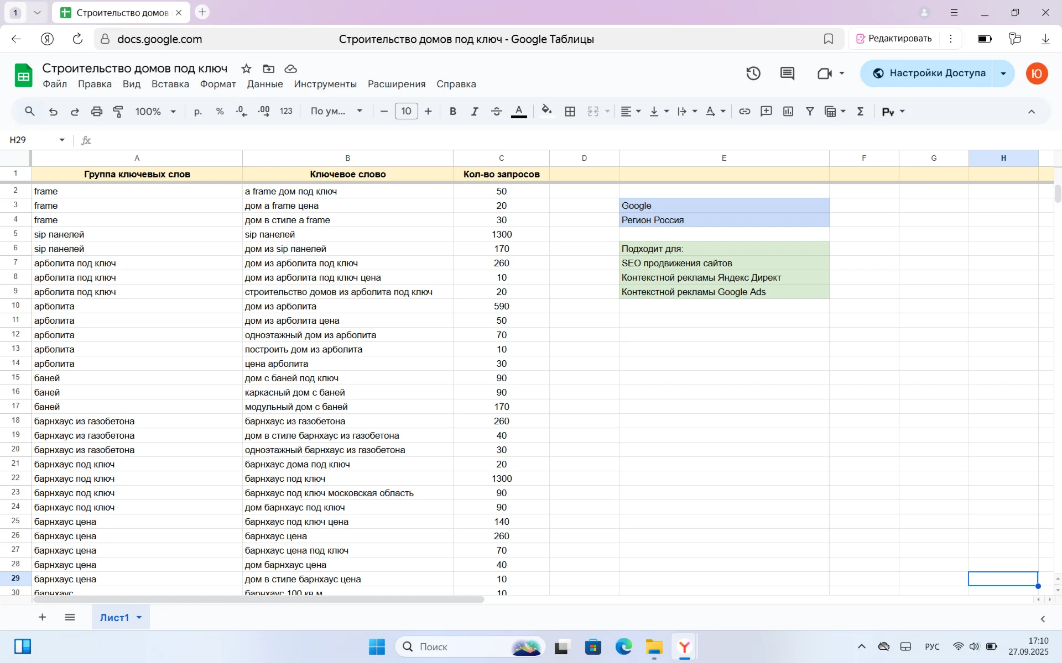Image resolution: width=1062 pixels, height=663 pixels.
Task: Click the borders grid icon
Action: tap(570, 112)
